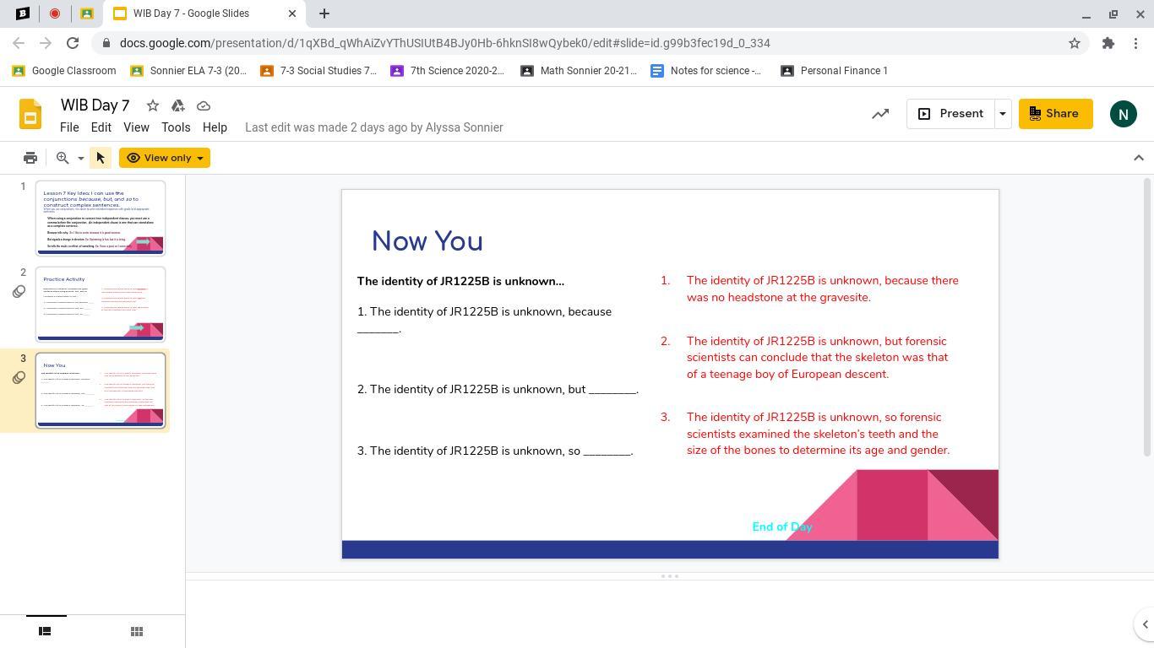Open the Tools menu
This screenshot has width=1154, height=648.
tap(176, 127)
